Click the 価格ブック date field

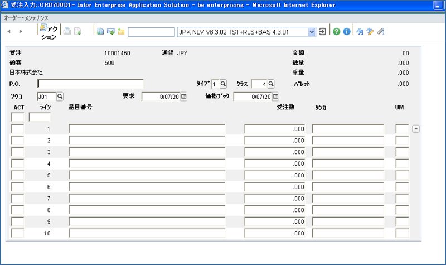coord(253,97)
